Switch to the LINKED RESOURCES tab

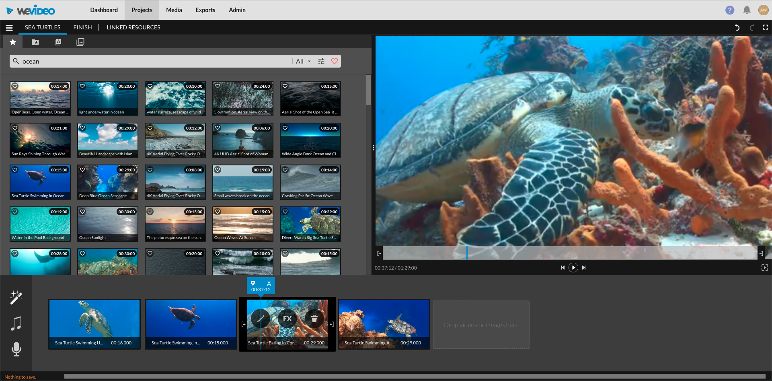133,27
